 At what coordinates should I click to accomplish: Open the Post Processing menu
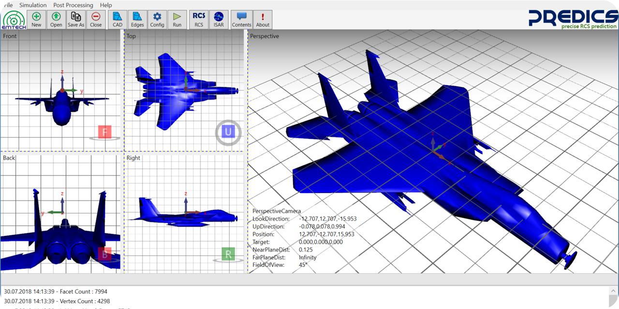coord(73,5)
